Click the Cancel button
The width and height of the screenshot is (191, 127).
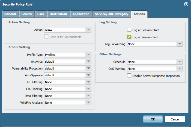[x=175, y=119]
